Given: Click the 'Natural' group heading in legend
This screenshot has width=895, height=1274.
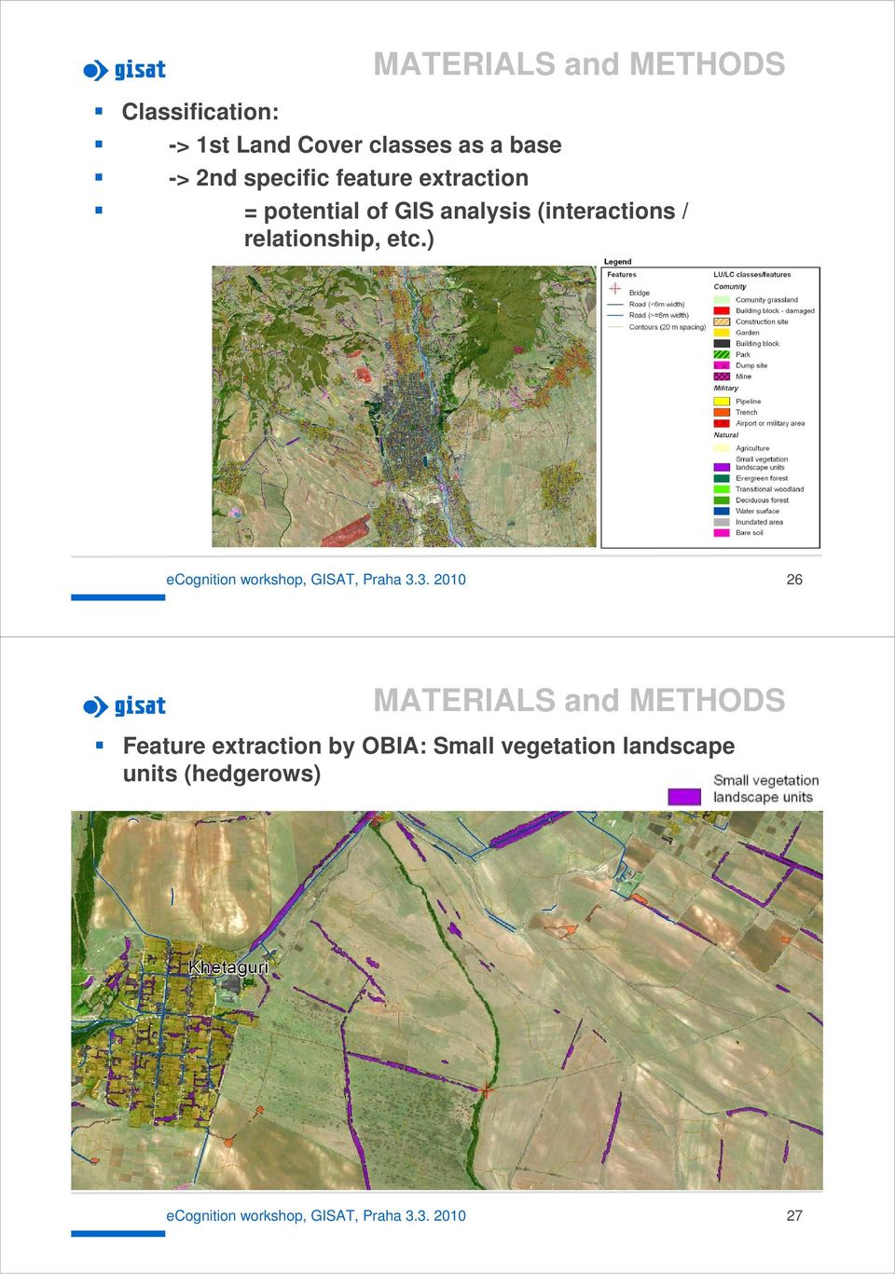Looking at the screenshot, I should click(x=726, y=435).
